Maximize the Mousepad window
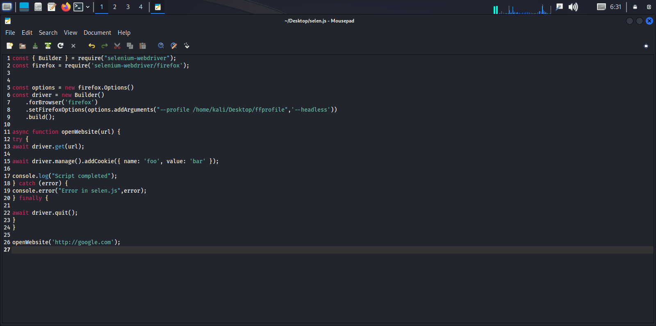The height and width of the screenshot is (326, 656). pos(640,21)
